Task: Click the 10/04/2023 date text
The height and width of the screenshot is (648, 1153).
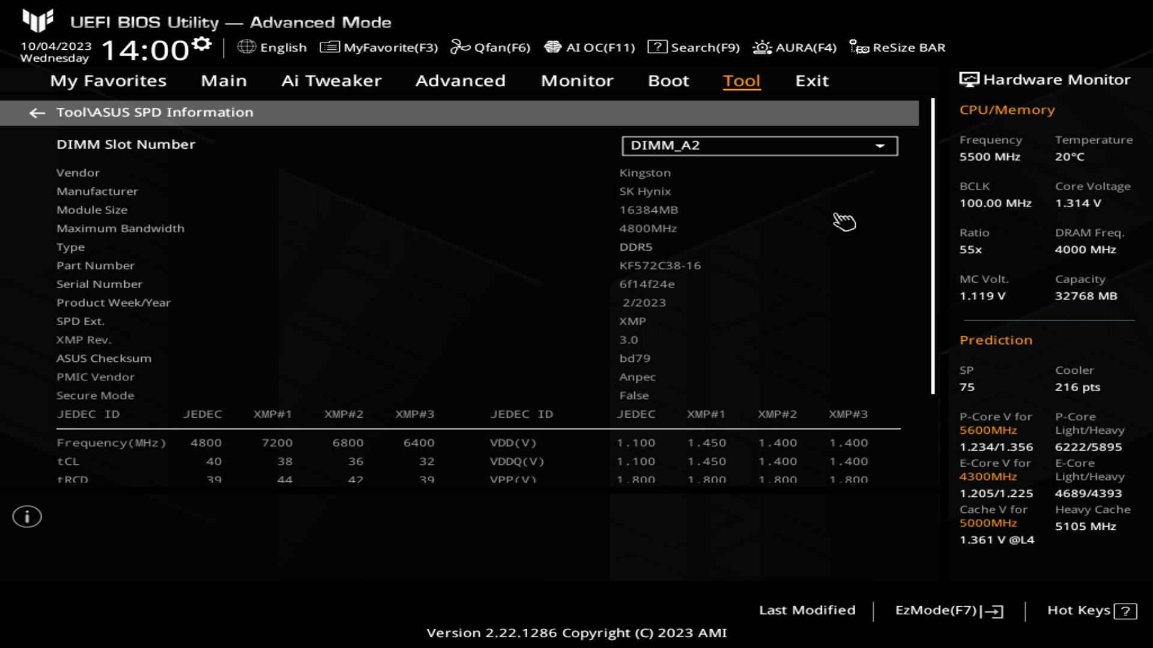Action: [x=56, y=46]
